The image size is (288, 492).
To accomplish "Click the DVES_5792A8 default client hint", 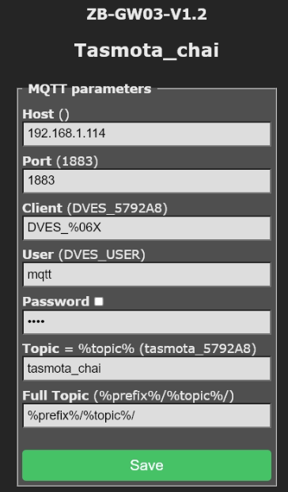I will (116, 208).
